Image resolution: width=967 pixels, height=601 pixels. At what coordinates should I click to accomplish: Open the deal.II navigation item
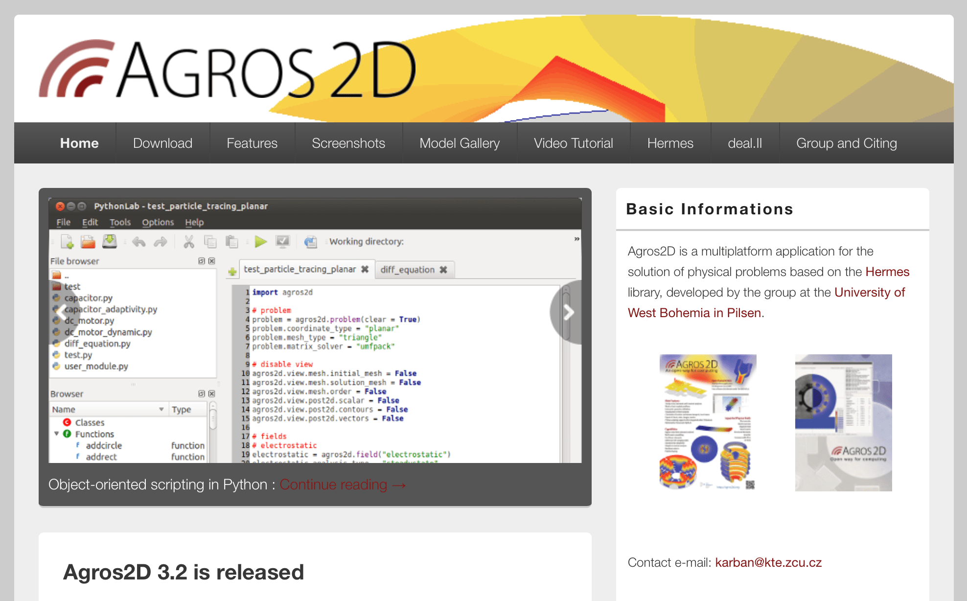pyautogui.click(x=745, y=143)
